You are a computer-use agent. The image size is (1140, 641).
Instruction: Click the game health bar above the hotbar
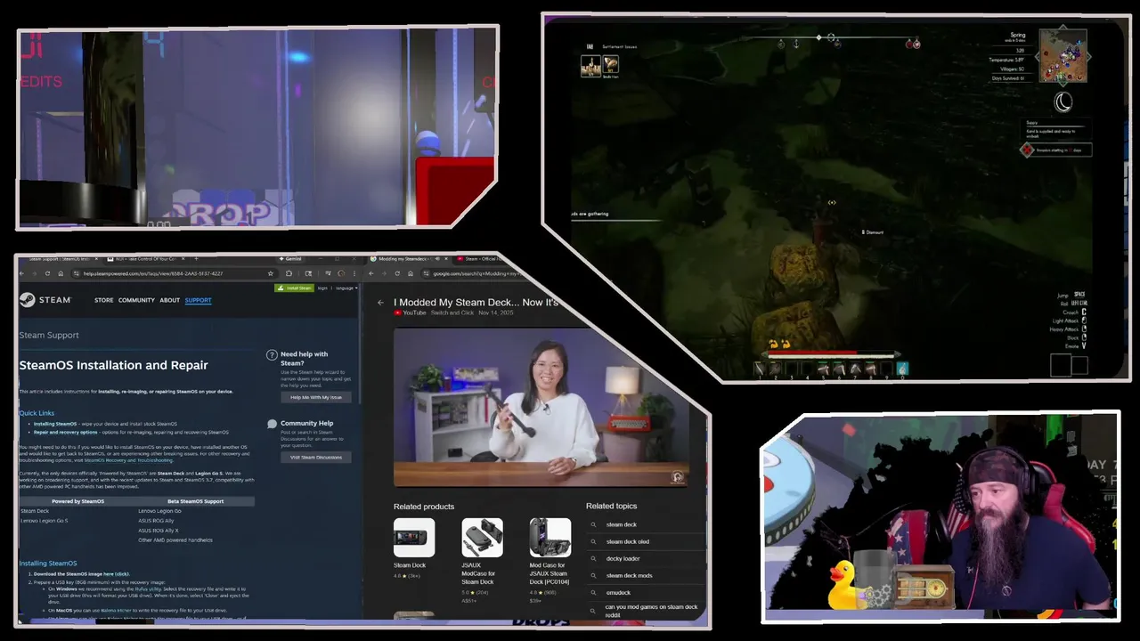point(831,353)
